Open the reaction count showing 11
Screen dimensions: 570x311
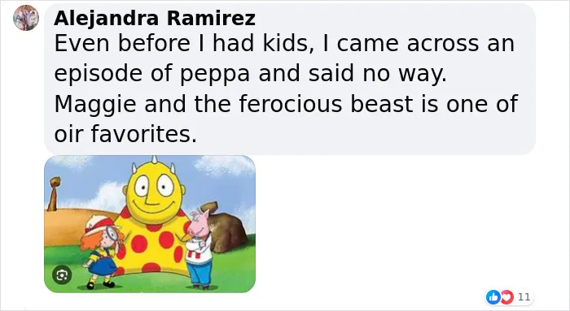point(524,297)
